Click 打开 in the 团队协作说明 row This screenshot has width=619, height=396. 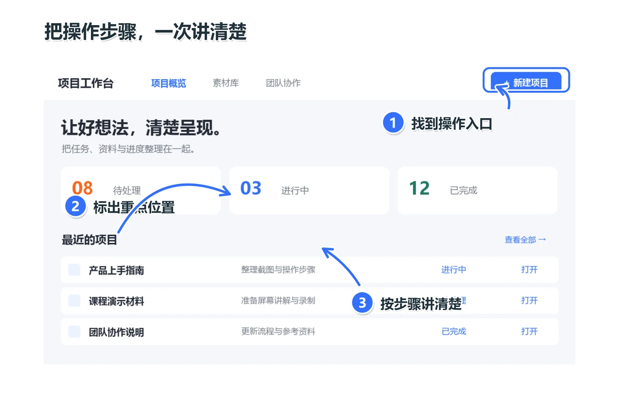[530, 331]
